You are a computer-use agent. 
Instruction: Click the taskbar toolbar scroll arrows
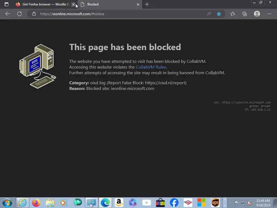[225, 203]
